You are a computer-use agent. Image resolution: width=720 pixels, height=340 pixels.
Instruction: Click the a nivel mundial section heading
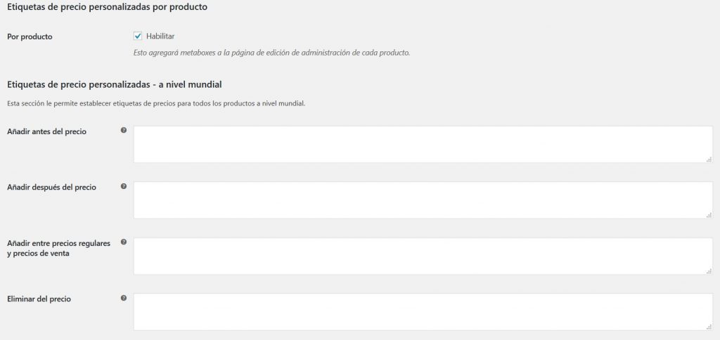(114, 85)
